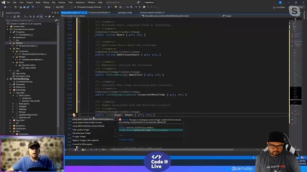This screenshot has width=307, height=172.
Task: Select the AssemblyInfo.cs file
Action: (x=26, y=35)
